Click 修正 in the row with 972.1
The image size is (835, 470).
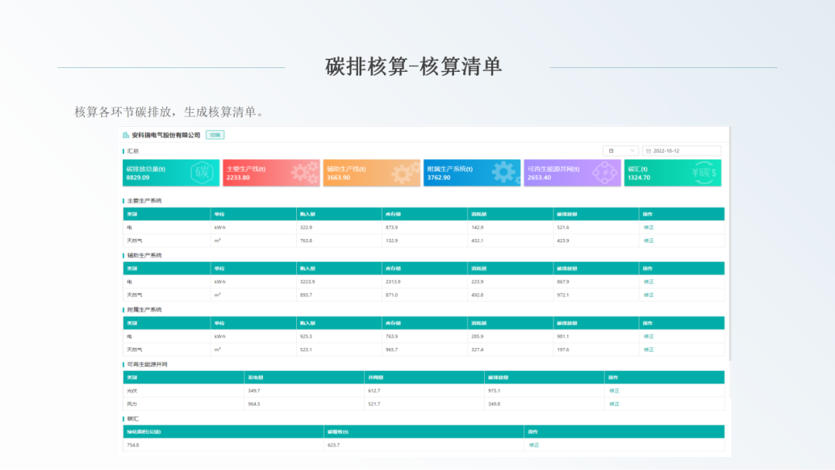coord(649,295)
